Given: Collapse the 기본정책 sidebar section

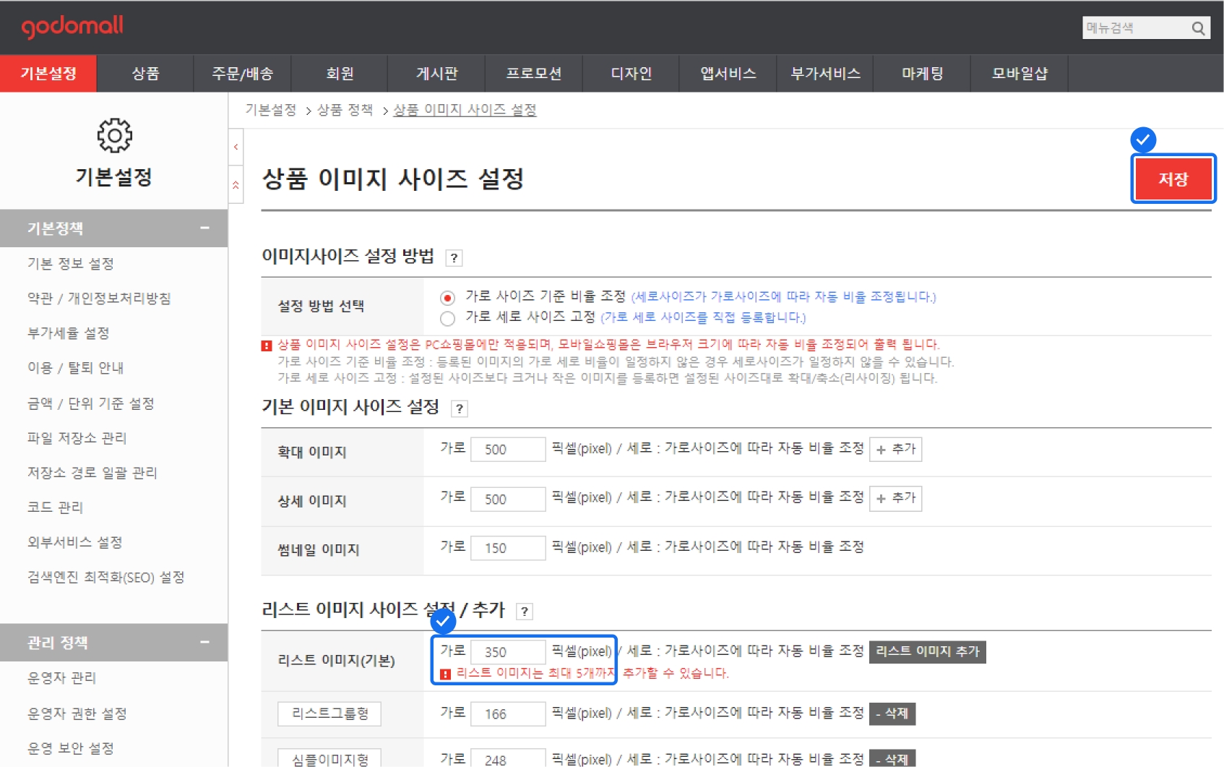Looking at the screenshot, I should click(204, 228).
